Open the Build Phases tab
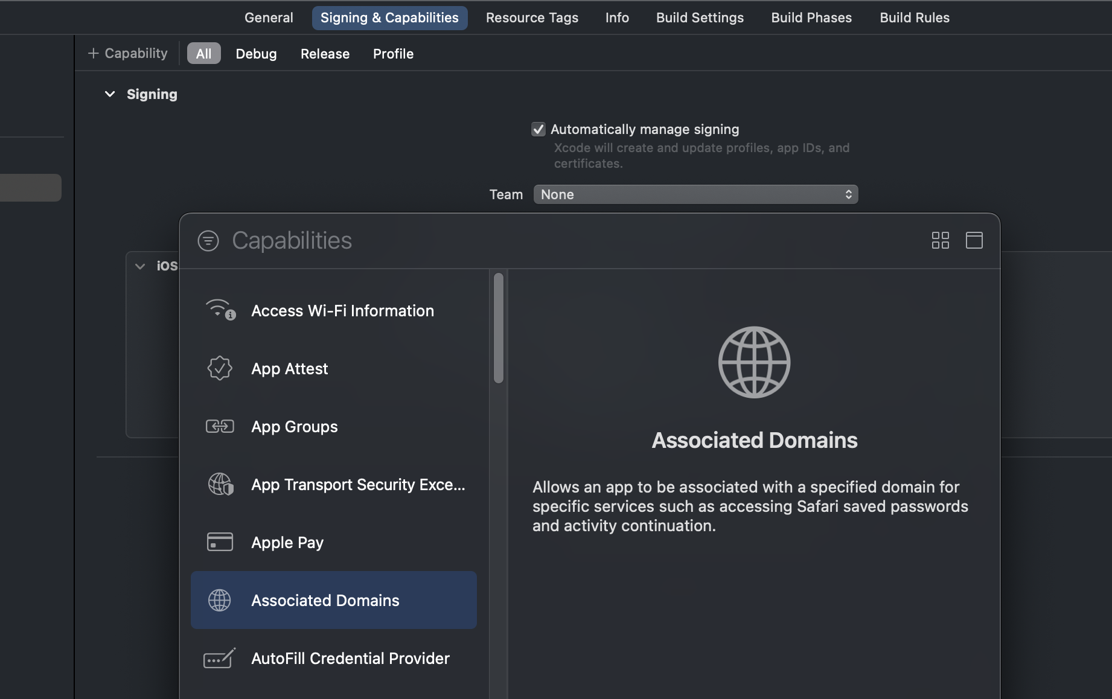The height and width of the screenshot is (699, 1112). (x=811, y=18)
